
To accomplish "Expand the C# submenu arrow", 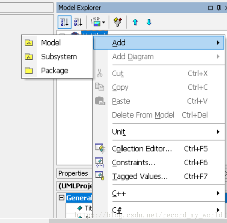I will click(218, 210).
